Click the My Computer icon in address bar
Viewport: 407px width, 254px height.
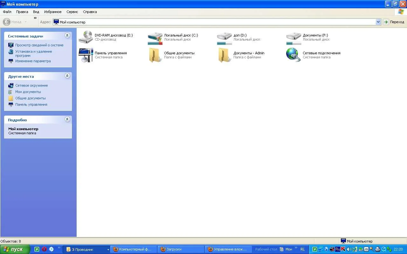(56, 22)
